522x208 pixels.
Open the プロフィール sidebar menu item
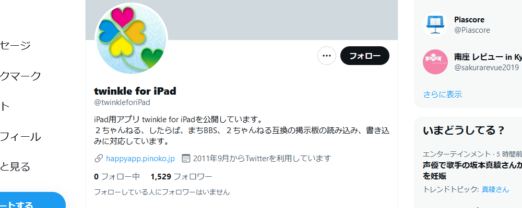coord(20,137)
